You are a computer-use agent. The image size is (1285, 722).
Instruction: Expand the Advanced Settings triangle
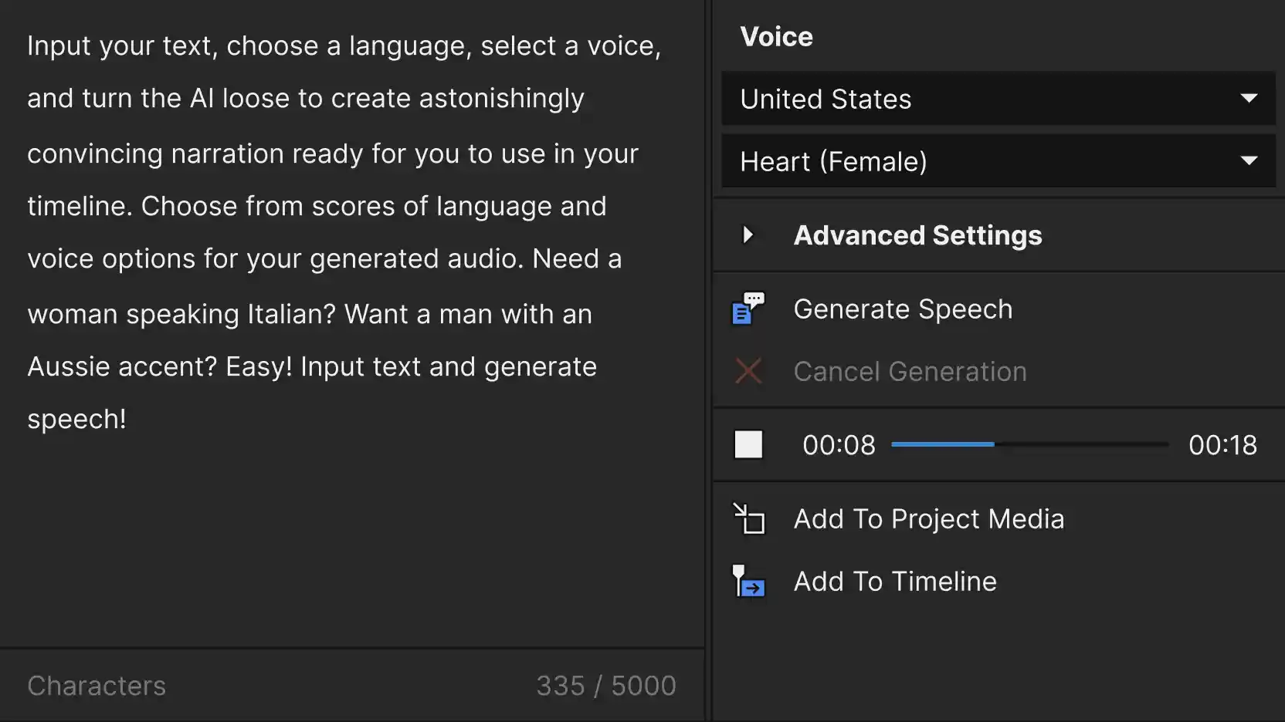748,234
